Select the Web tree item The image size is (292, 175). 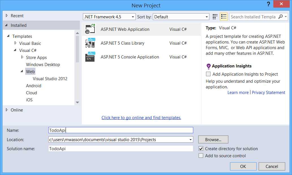pyautogui.click(x=30, y=71)
